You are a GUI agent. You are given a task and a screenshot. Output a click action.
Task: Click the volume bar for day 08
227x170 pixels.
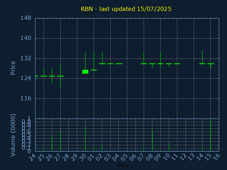click(x=152, y=141)
